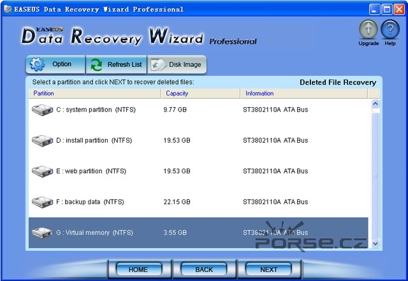Sort by the Information column header
408x281 pixels.
pos(303,94)
